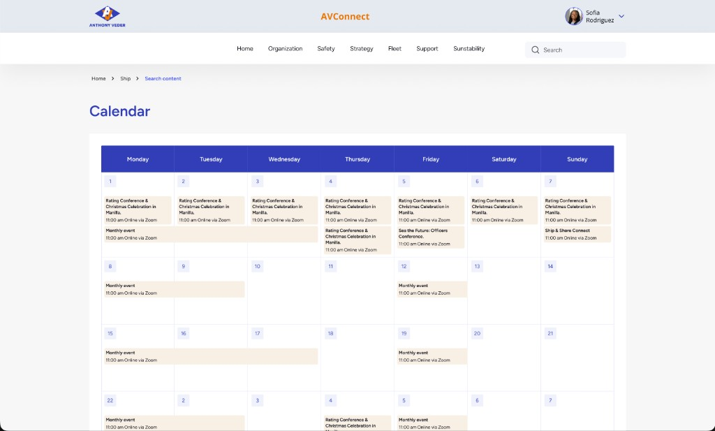Screen dimensions: 715x431
Task: Open the Home menu item
Action: 245,48
